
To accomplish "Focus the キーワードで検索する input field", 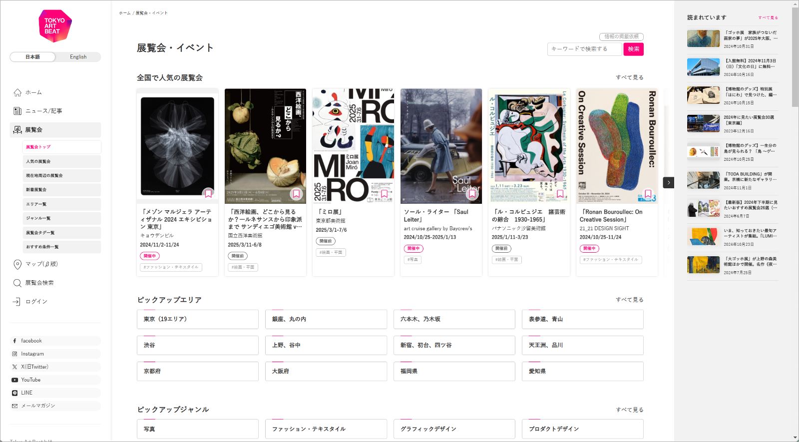I will coord(585,49).
